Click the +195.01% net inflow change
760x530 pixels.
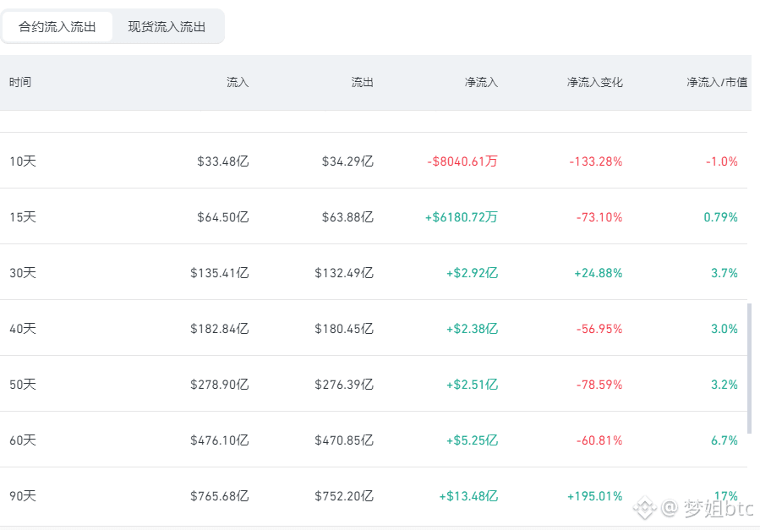(x=594, y=496)
